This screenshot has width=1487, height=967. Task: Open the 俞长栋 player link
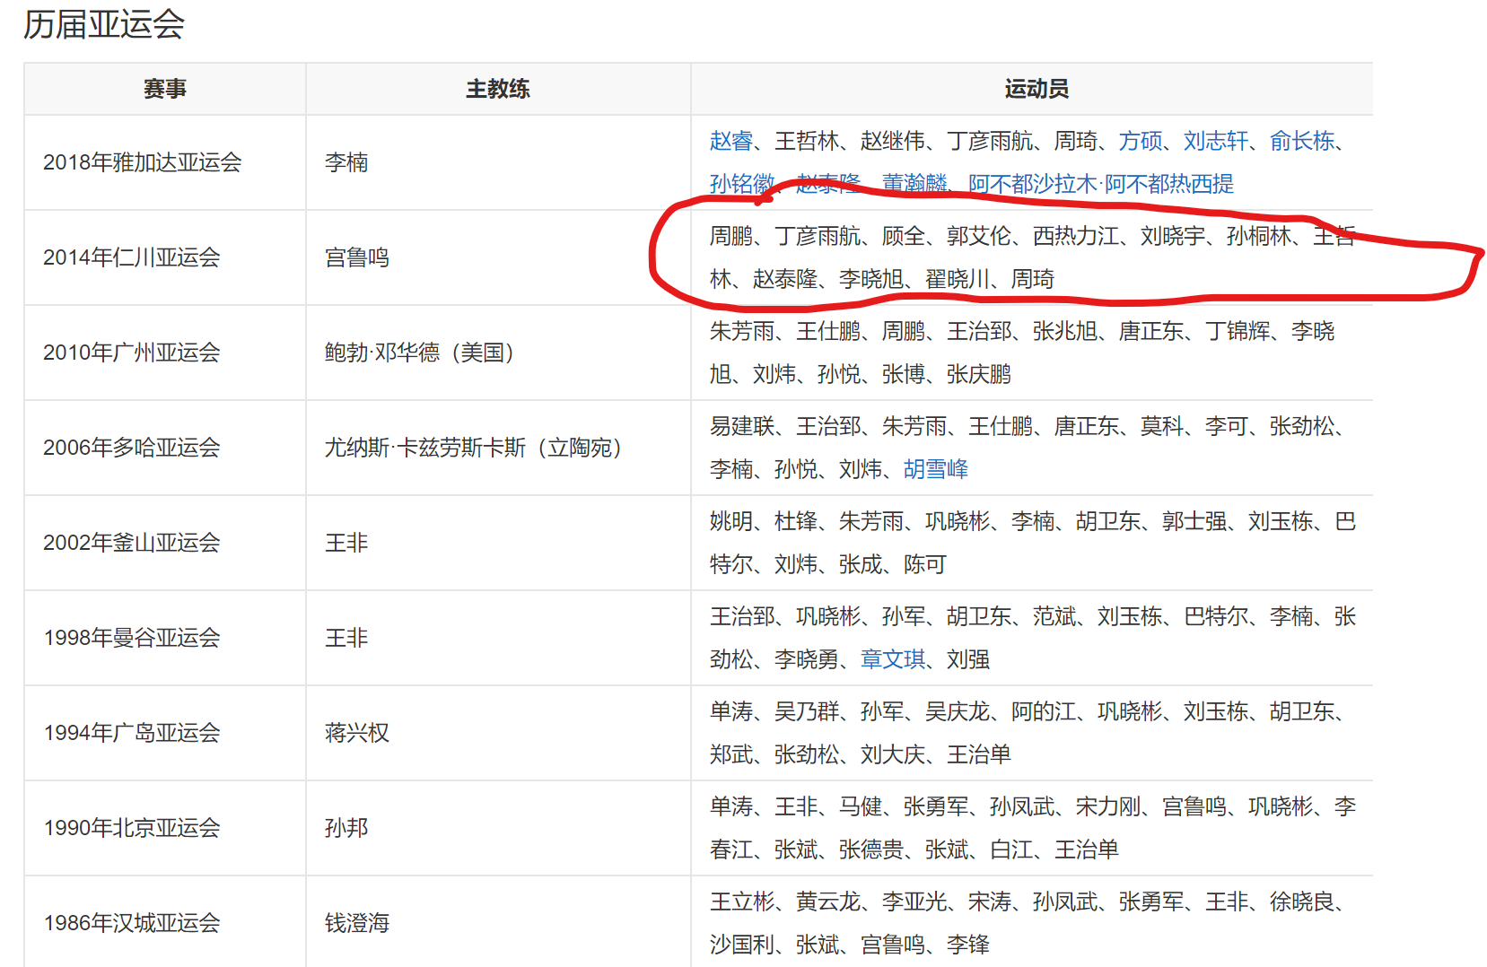tap(1302, 141)
